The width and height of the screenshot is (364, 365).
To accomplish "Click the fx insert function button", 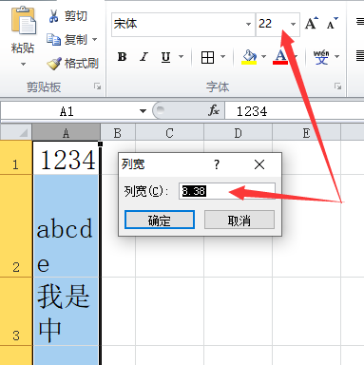I will [214, 110].
